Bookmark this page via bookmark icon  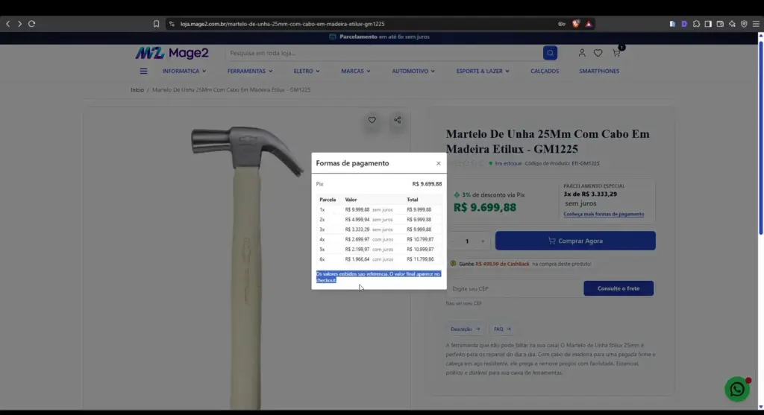point(156,23)
